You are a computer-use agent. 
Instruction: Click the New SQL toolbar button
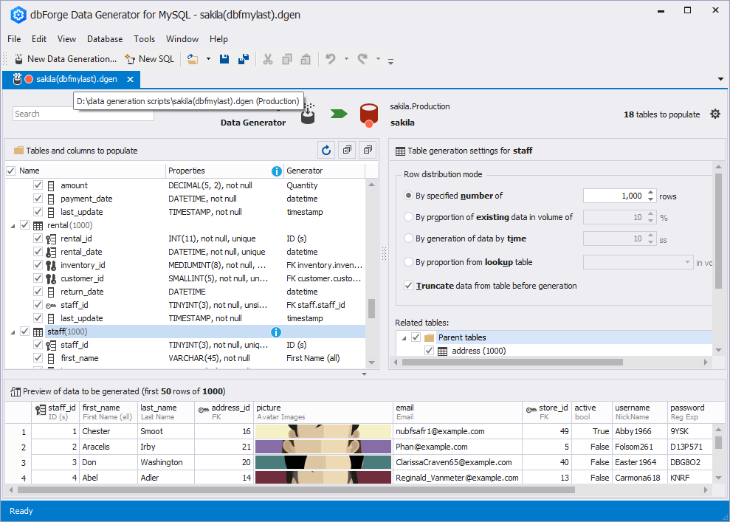tap(149, 59)
